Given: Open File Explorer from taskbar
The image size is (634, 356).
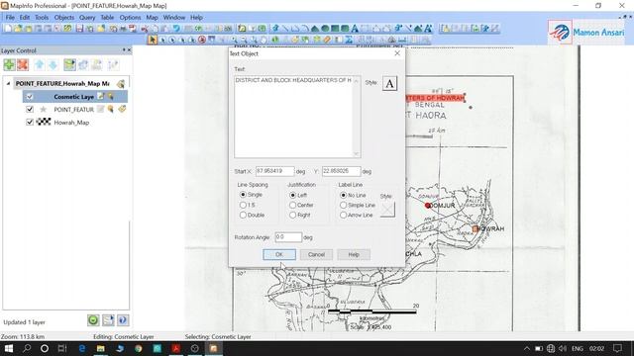Looking at the screenshot, I should click(x=101, y=348).
